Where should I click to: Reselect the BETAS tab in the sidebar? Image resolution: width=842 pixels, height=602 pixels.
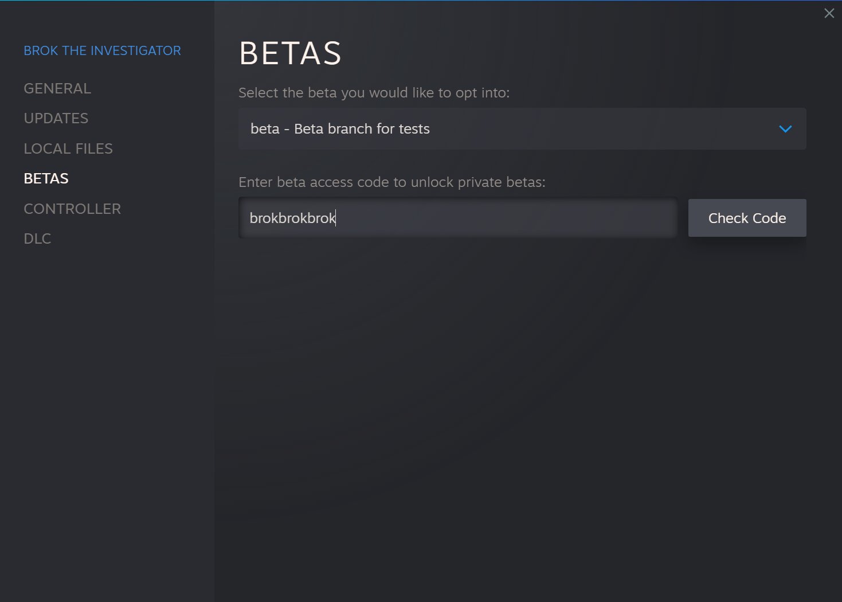[x=46, y=178]
